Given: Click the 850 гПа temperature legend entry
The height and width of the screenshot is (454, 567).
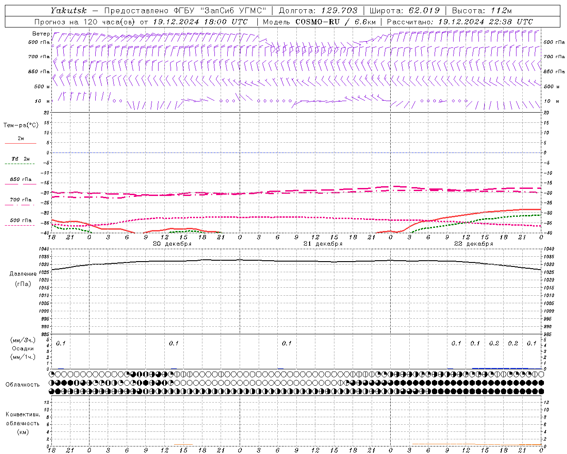Looking at the screenshot, I should click(x=21, y=180).
